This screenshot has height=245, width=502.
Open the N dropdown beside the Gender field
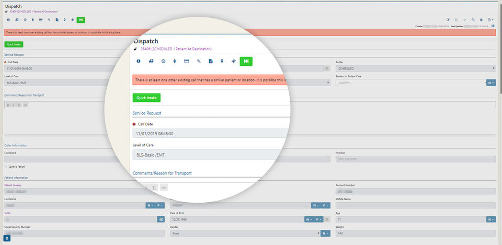click(326, 234)
